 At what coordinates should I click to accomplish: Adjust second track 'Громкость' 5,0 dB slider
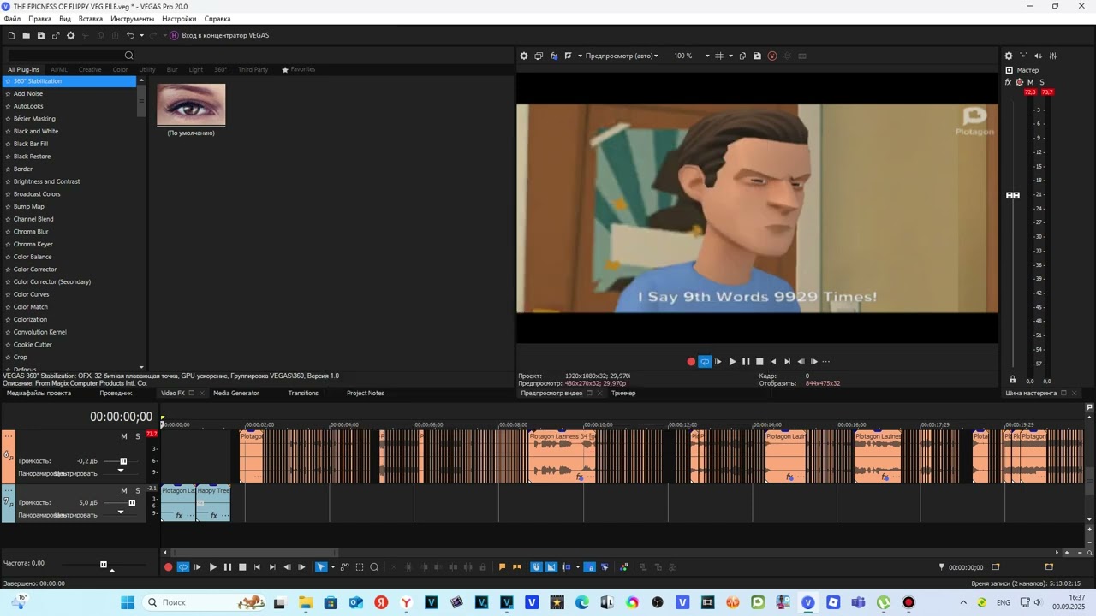point(132,503)
